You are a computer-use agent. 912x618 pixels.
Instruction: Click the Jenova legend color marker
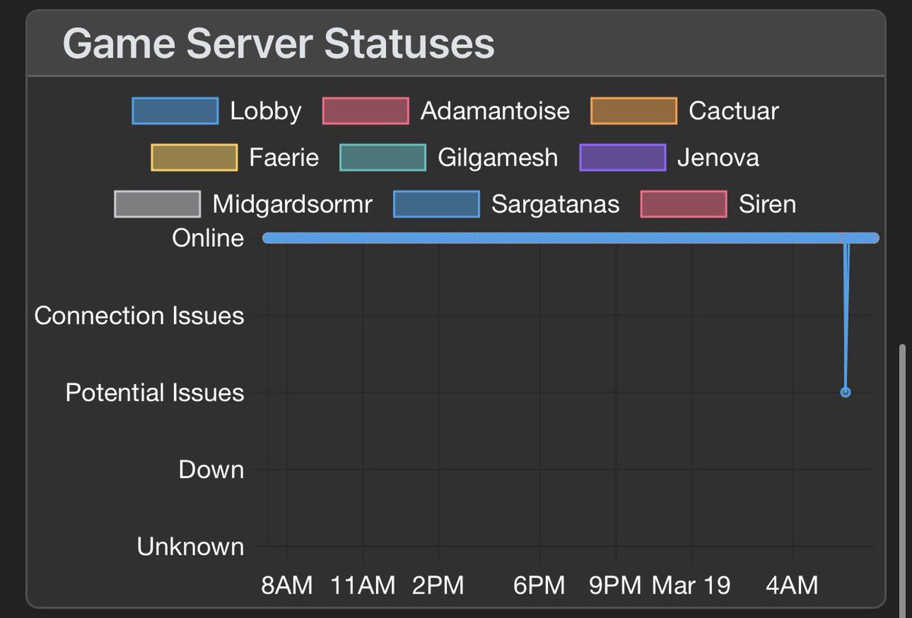(623, 157)
